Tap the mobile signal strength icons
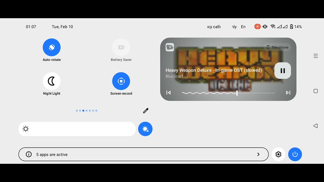 [282, 27]
